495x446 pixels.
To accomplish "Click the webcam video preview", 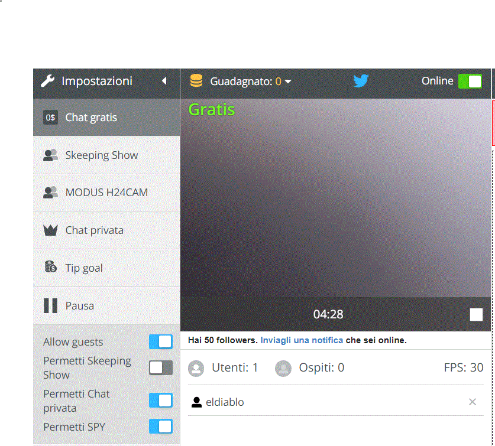I will click(x=335, y=198).
